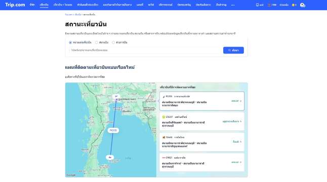Select the สนามบิน (airport) radio option
Image resolution: width=327 pixels, height=182 pixels.
(x=96, y=42)
